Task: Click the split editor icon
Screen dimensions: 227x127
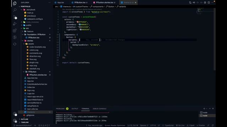Action: pos(209,2)
